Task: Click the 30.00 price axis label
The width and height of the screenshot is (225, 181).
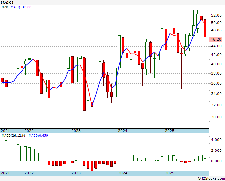Action: (216, 117)
